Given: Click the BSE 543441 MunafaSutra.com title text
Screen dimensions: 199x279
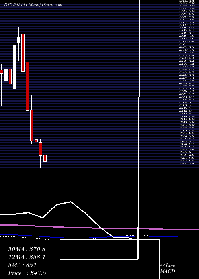Looking at the screenshot, I should (x=33, y=5).
